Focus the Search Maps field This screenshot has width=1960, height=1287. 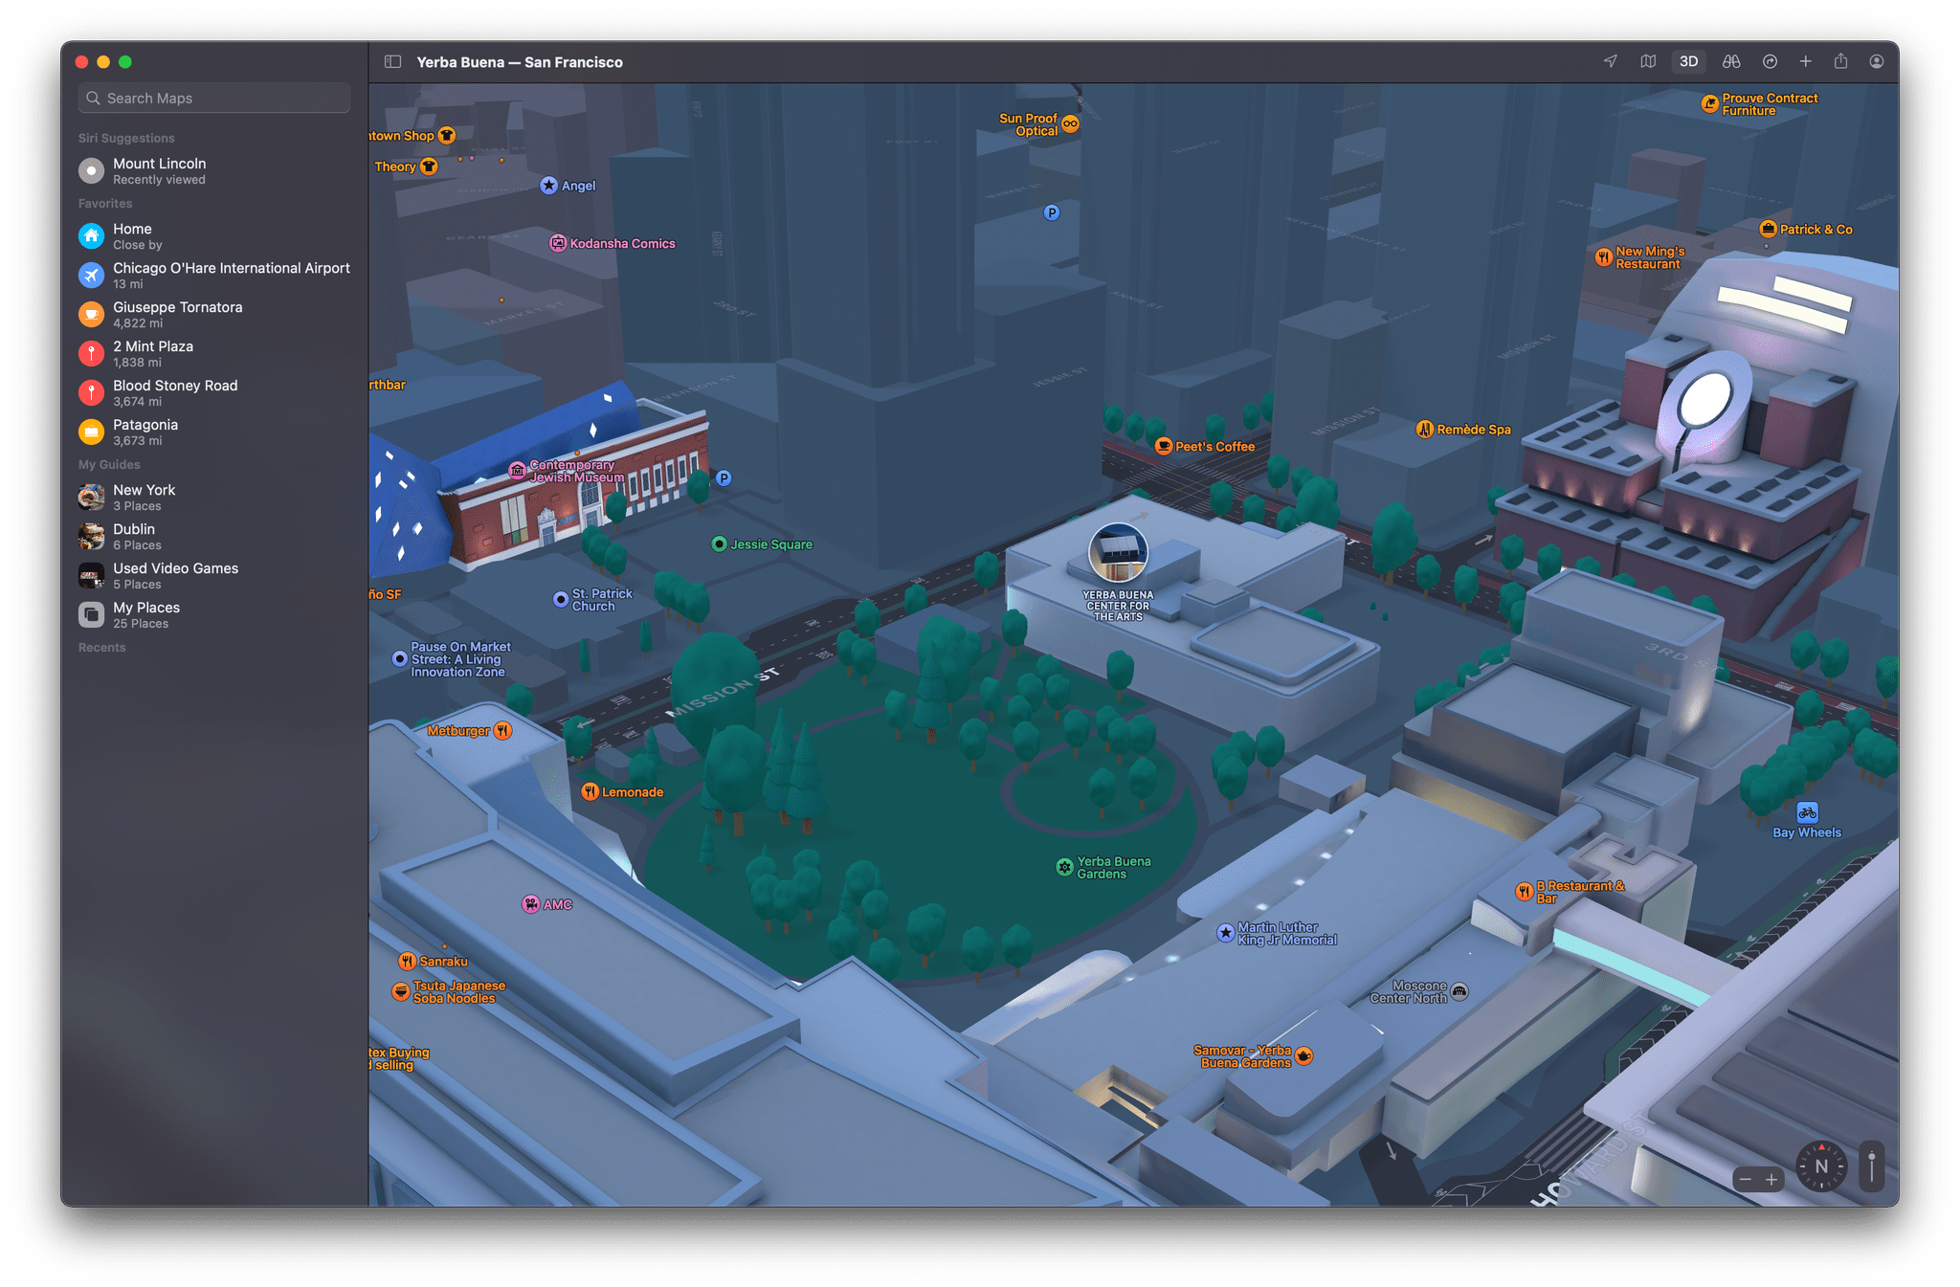click(214, 98)
